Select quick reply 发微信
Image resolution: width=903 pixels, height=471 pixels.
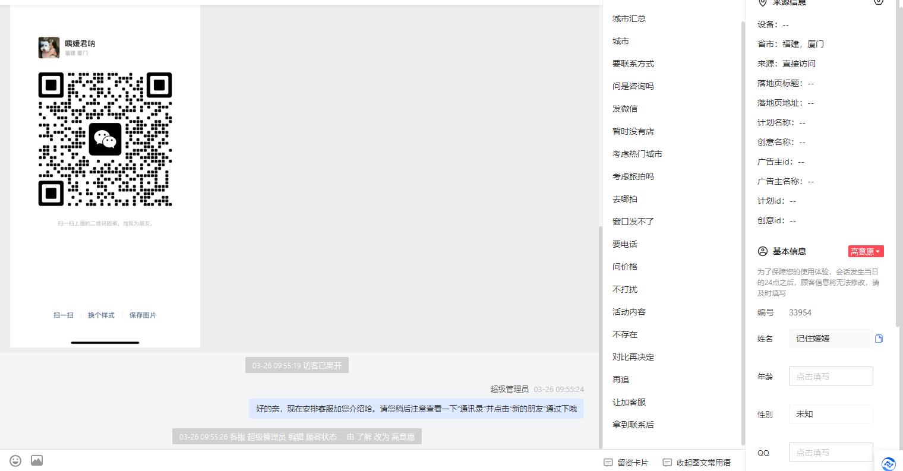[x=625, y=109]
